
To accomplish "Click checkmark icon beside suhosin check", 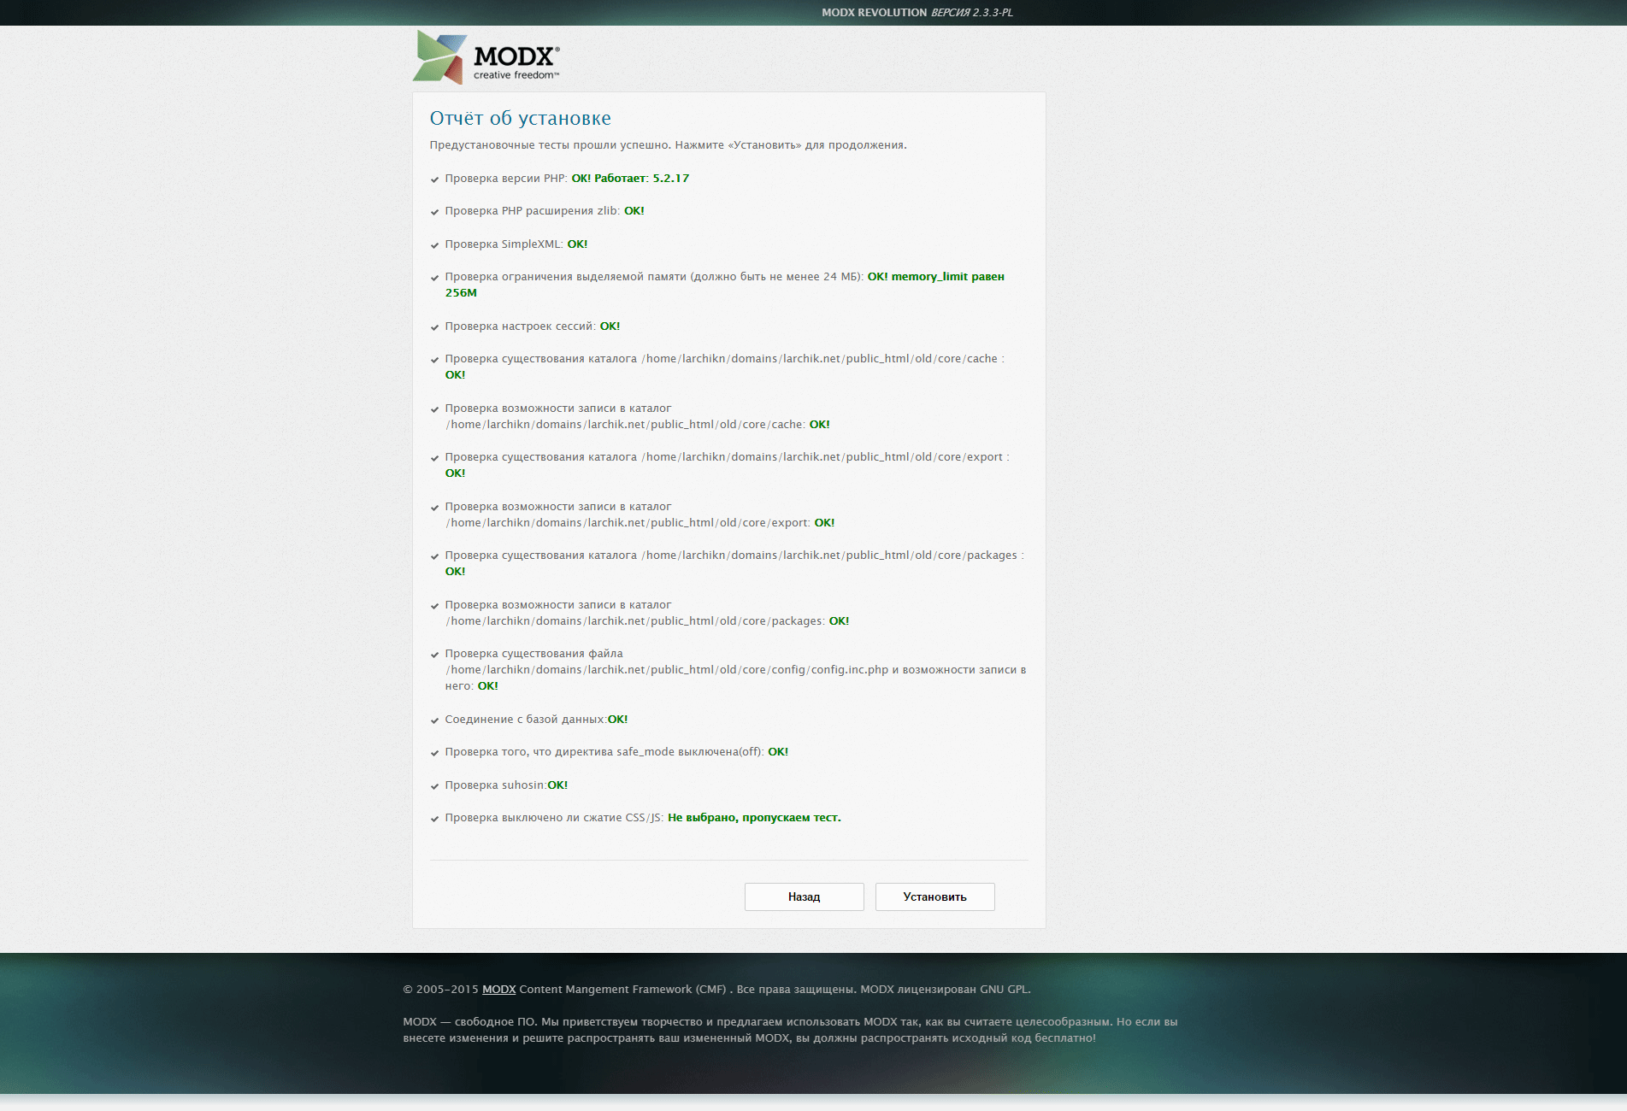I will 435,786.
